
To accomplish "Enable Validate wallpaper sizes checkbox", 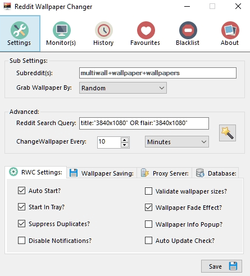I will (148, 191).
